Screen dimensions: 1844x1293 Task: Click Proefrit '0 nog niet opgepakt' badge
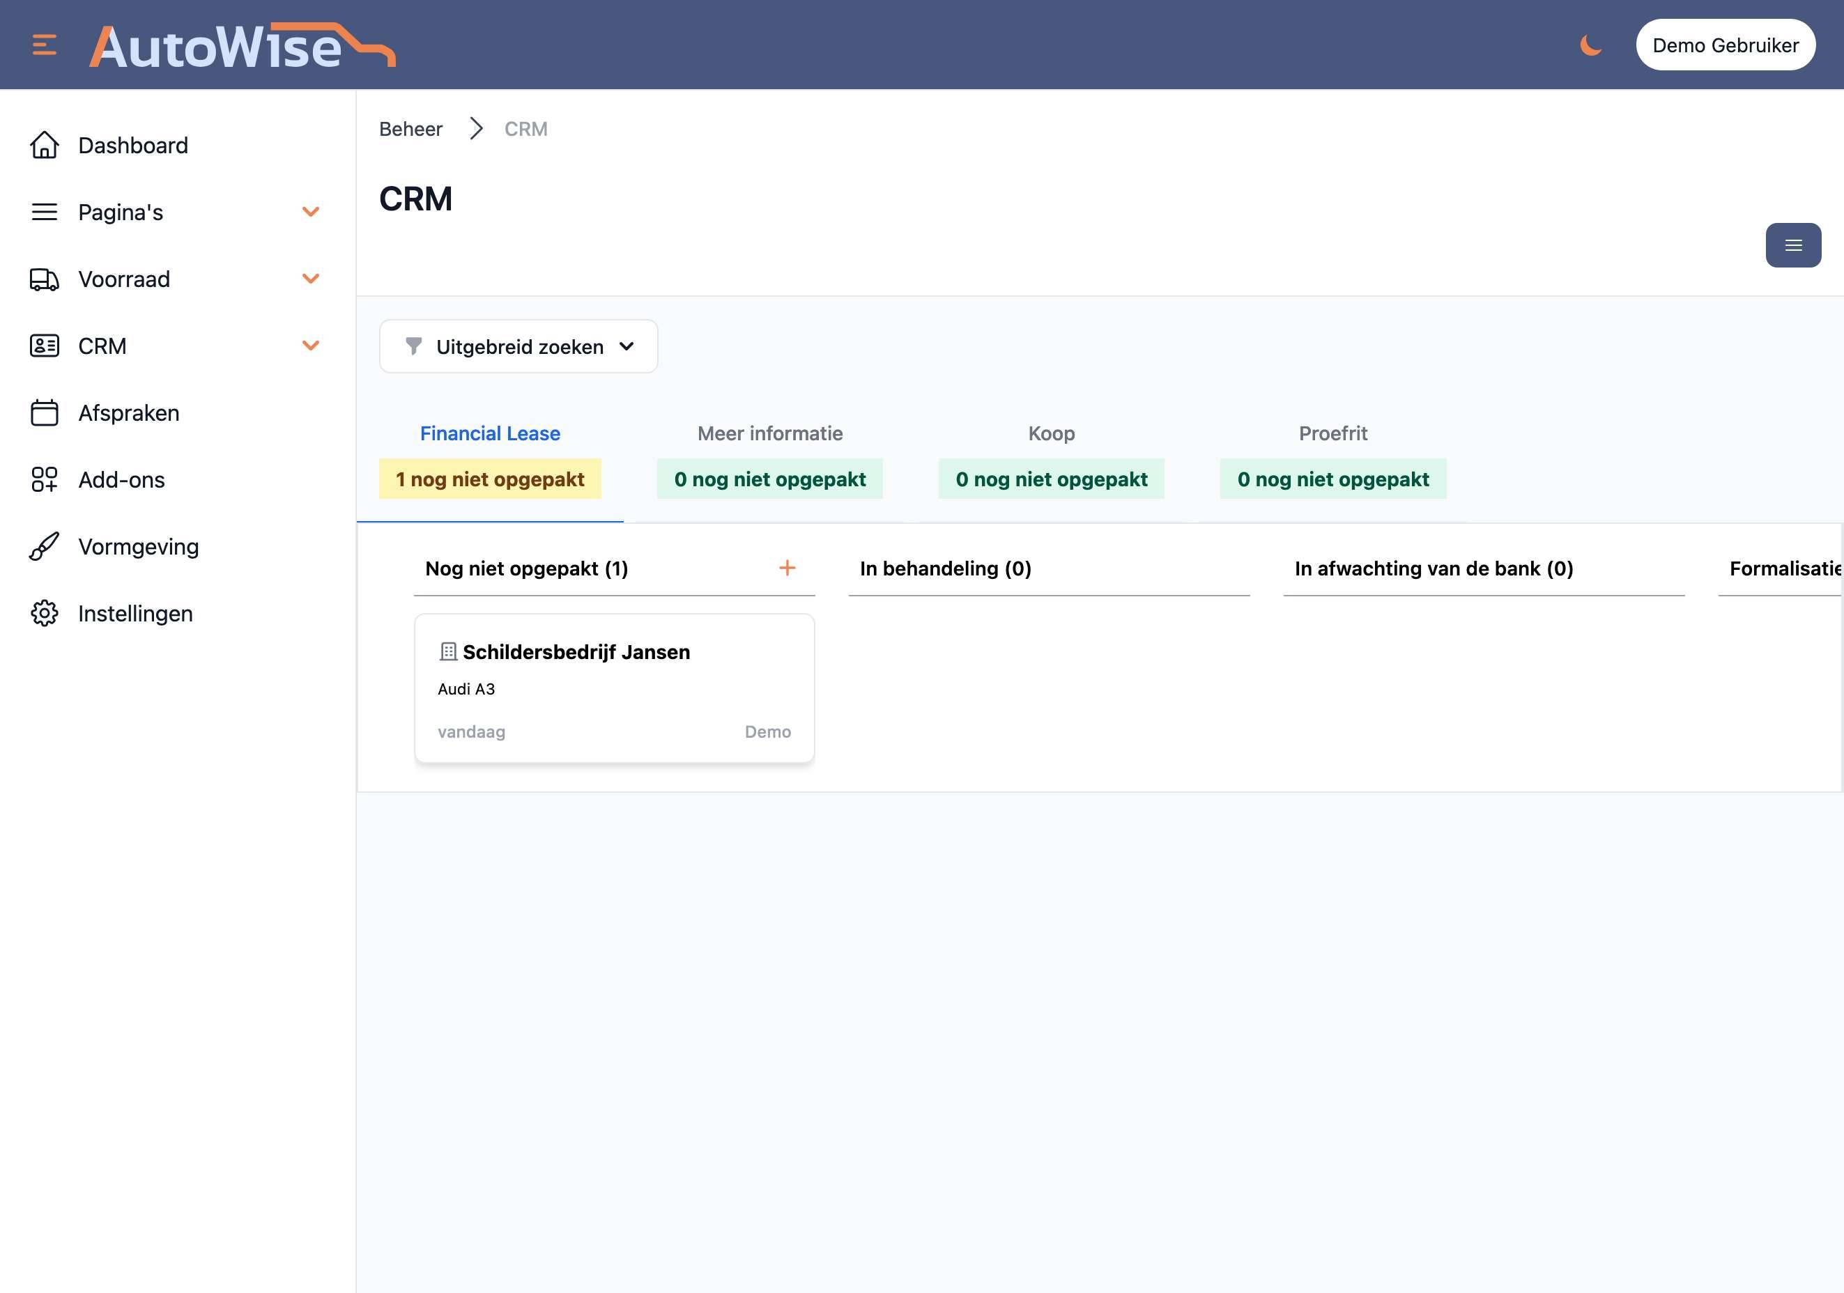(1333, 479)
